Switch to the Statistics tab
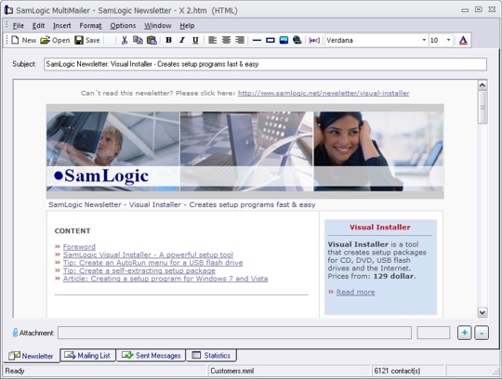Screen dimensions: 502x379 [211, 356]
